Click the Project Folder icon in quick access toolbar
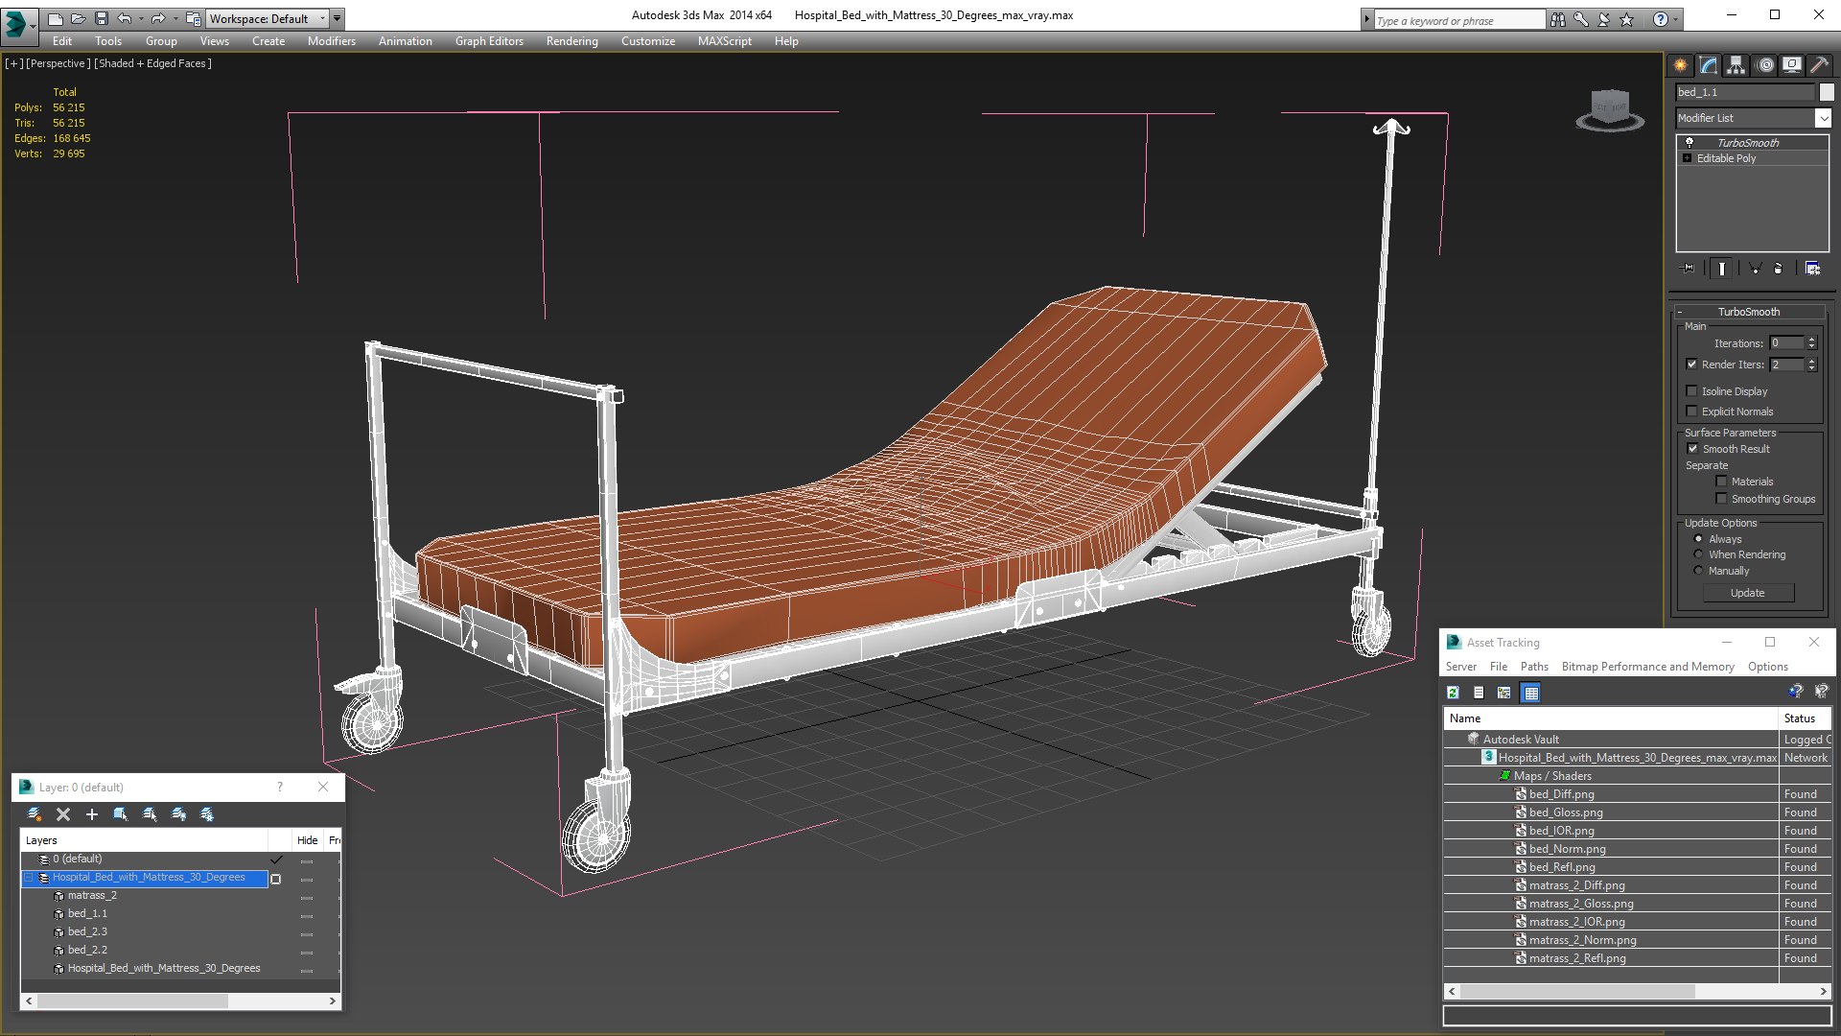This screenshot has height=1036, width=1841. tap(194, 18)
